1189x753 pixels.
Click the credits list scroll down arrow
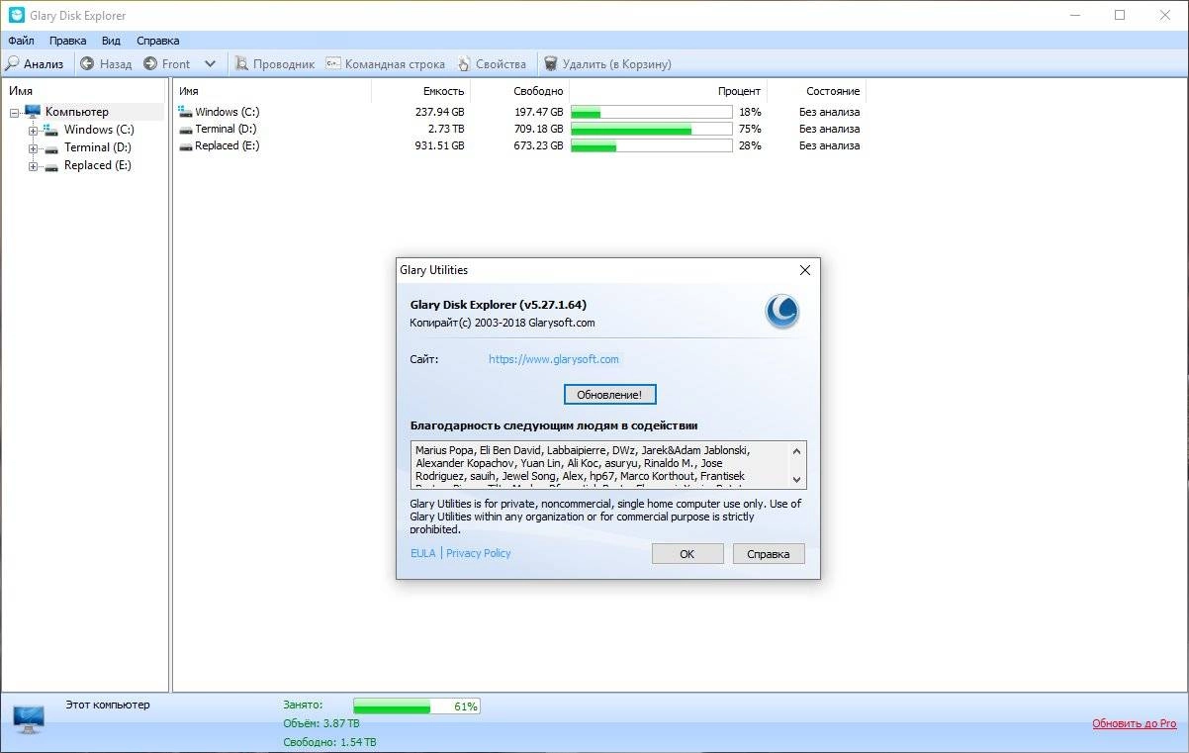[x=797, y=479]
